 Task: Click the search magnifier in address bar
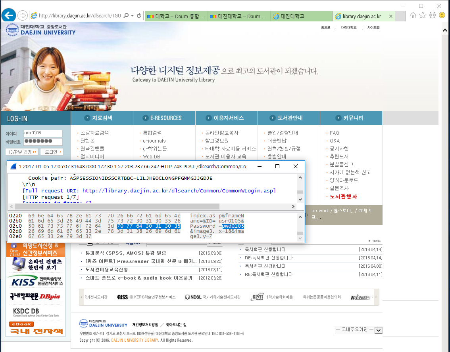(x=126, y=16)
